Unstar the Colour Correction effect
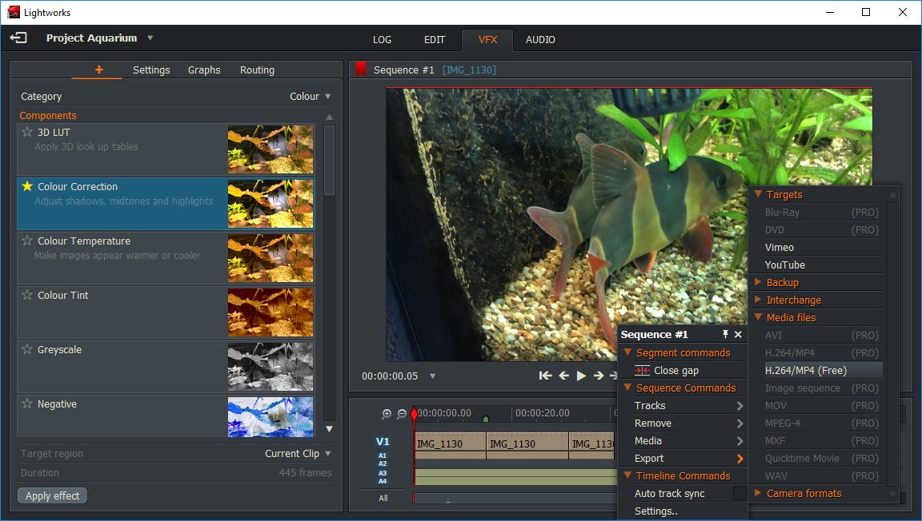The height and width of the screenshot is (521, 922). [x=27, y=186]
